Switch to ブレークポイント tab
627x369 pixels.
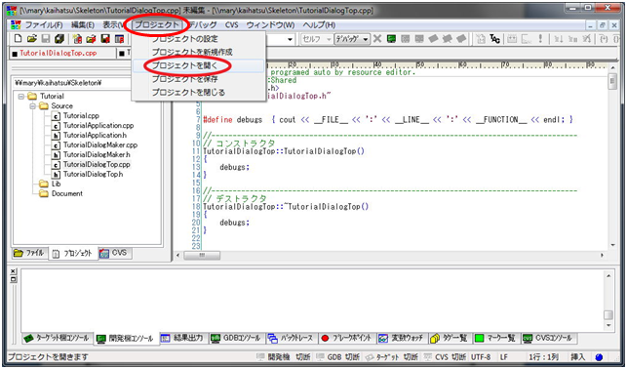[x=347, y=338]
